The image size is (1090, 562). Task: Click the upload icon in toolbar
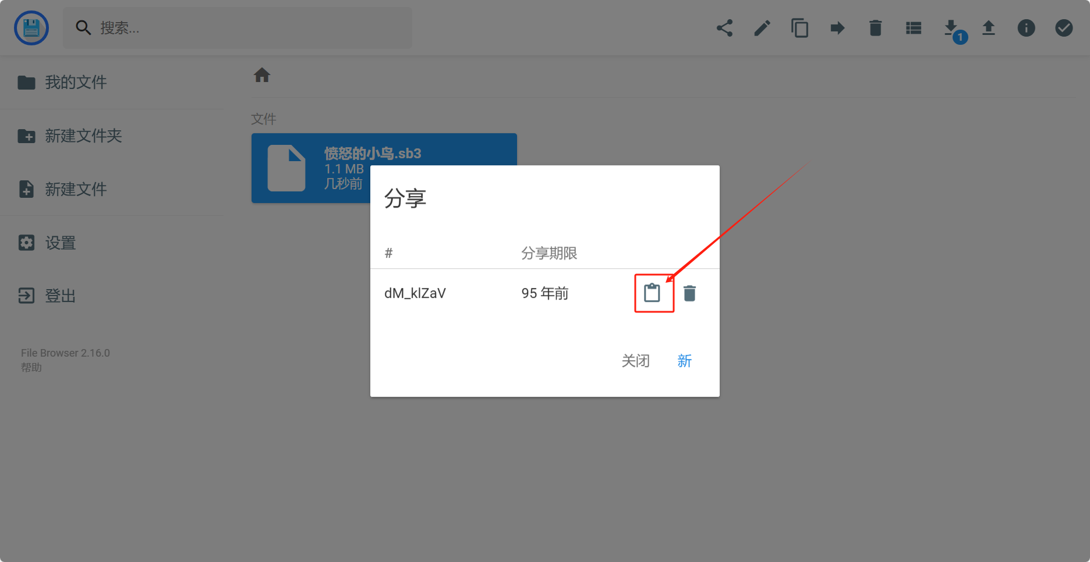pos(989,28)
